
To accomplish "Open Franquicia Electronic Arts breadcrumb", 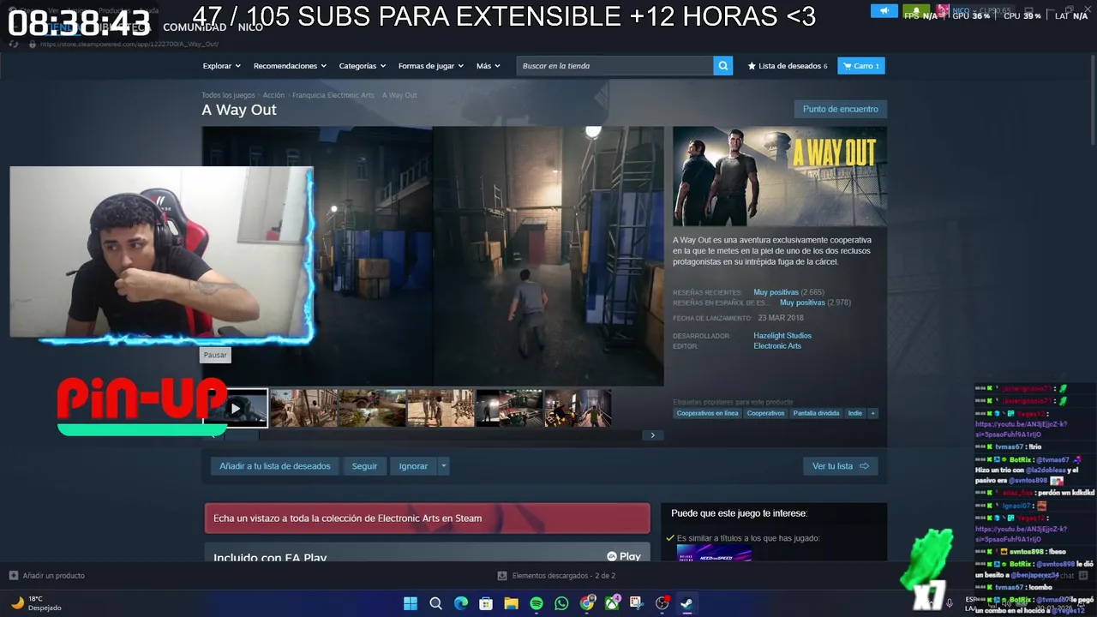I will coord(333,95).
